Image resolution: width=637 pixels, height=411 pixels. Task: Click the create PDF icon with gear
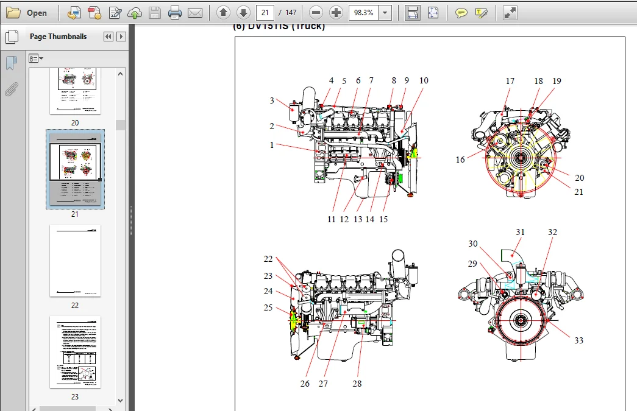pos(94,13)
